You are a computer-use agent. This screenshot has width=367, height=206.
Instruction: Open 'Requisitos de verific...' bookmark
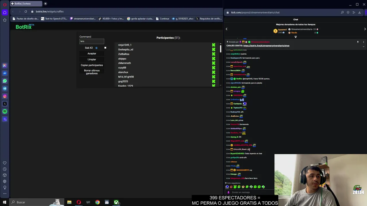click(x=209, y=19)
